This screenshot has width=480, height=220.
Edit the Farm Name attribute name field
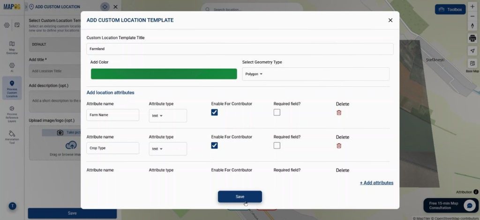coord(112,115)
